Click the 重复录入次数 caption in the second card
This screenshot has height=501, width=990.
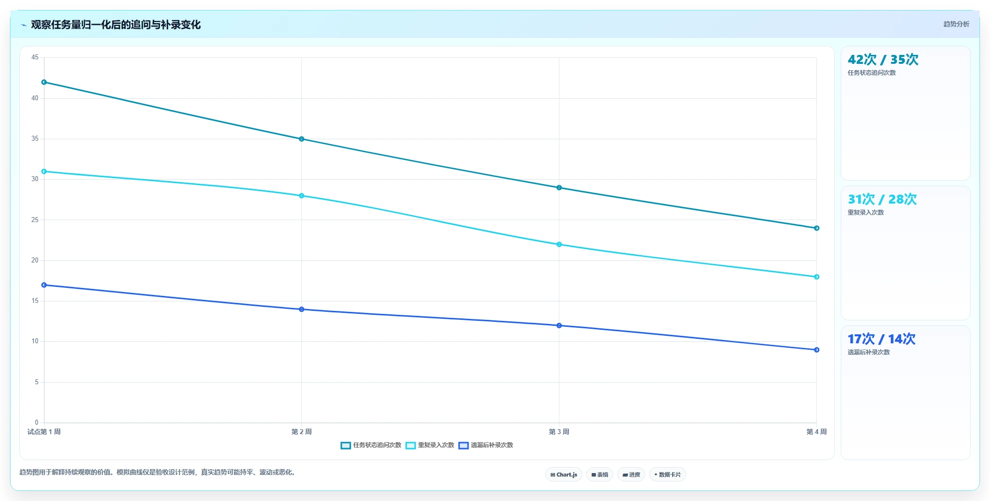[x=865, y=213]
